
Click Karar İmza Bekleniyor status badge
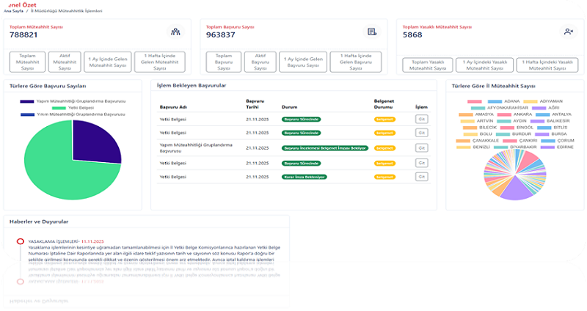pos(305,177)
